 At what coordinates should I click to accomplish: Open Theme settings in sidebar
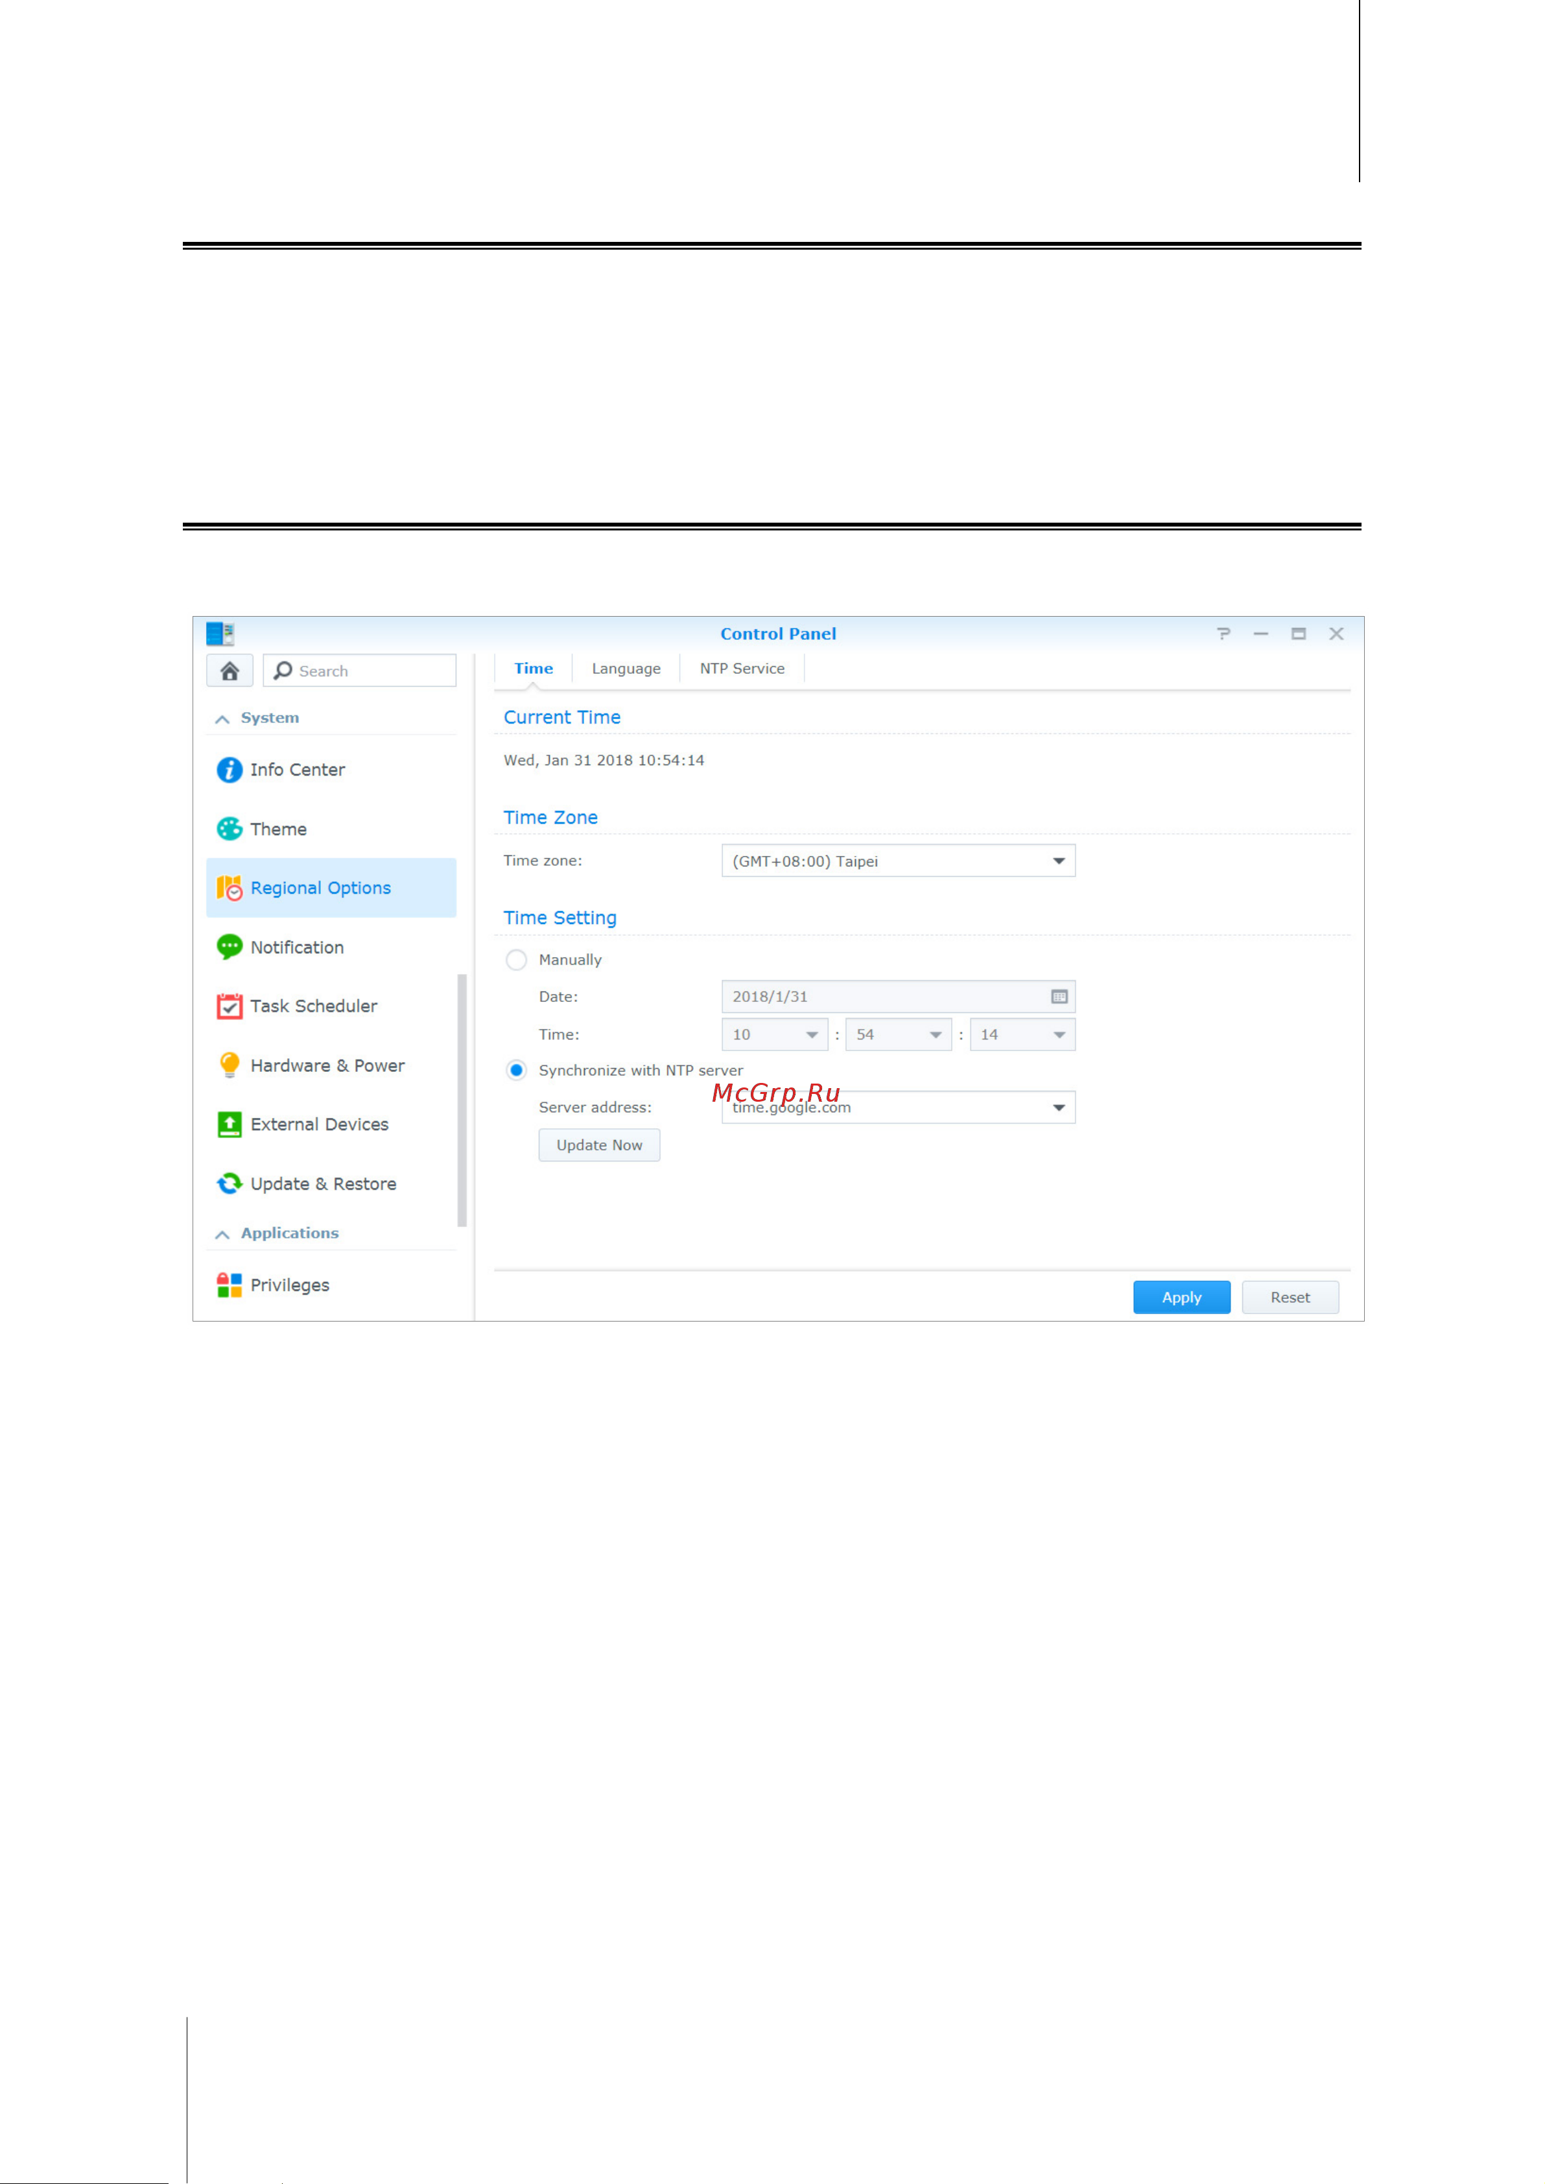click(331, 829)
